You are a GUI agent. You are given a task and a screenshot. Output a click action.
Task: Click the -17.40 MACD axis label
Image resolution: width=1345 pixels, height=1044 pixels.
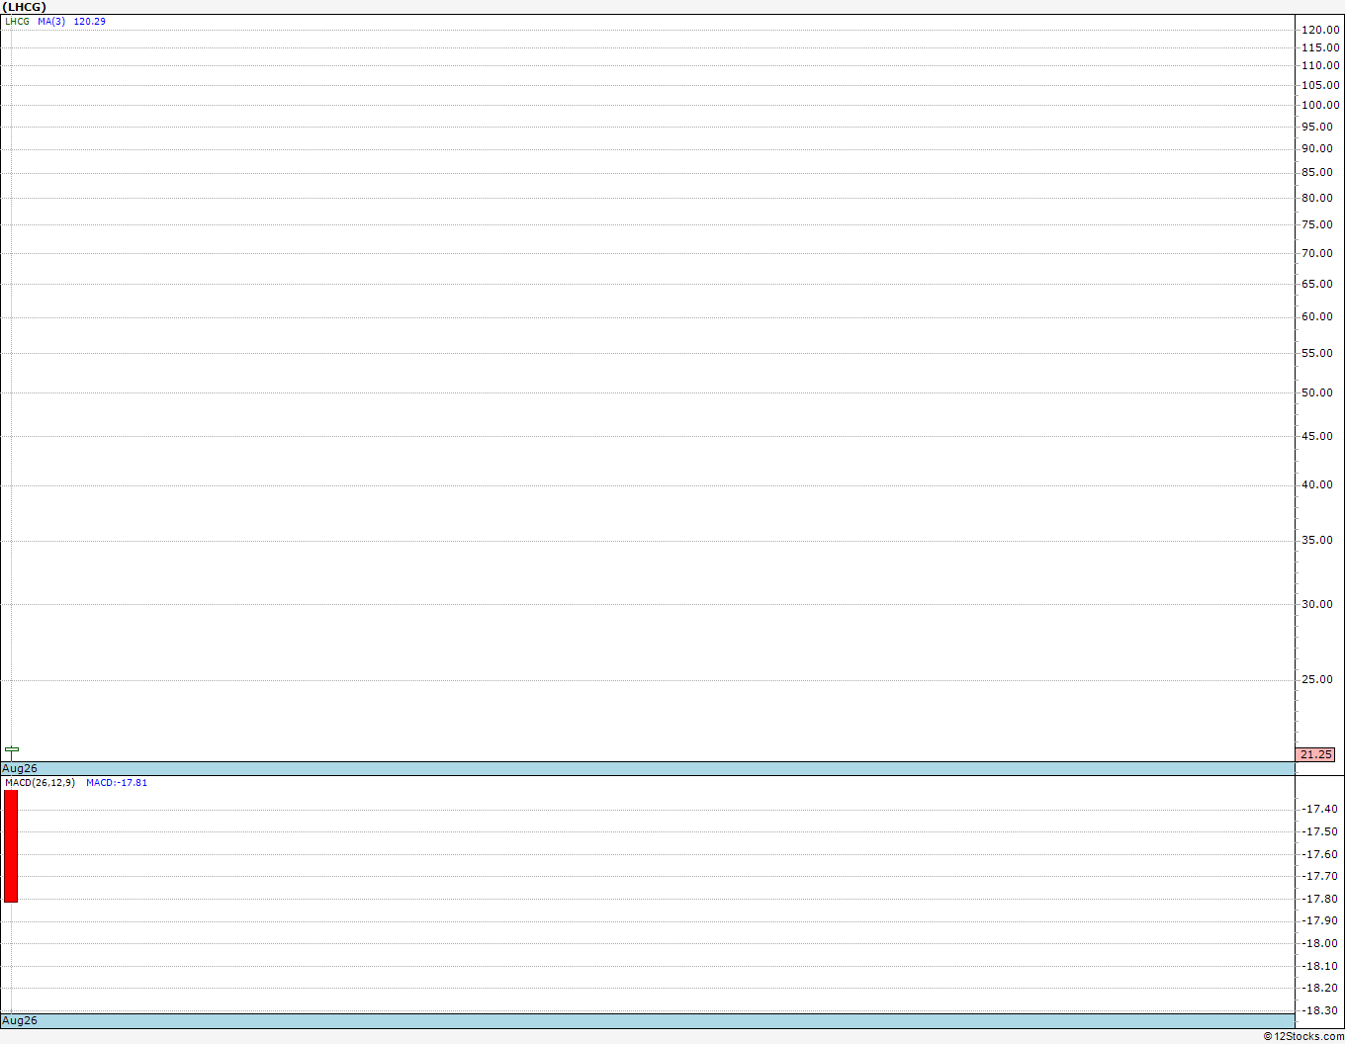point(1320,809)
